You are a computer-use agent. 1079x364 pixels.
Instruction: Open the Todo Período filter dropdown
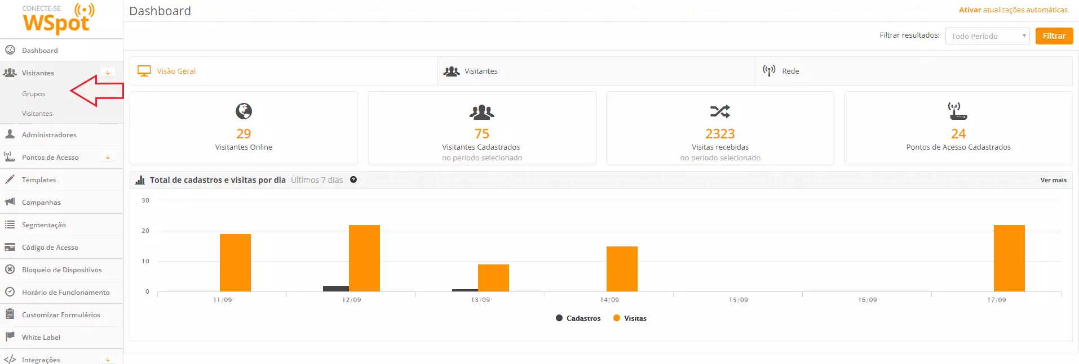click(987, 36)
